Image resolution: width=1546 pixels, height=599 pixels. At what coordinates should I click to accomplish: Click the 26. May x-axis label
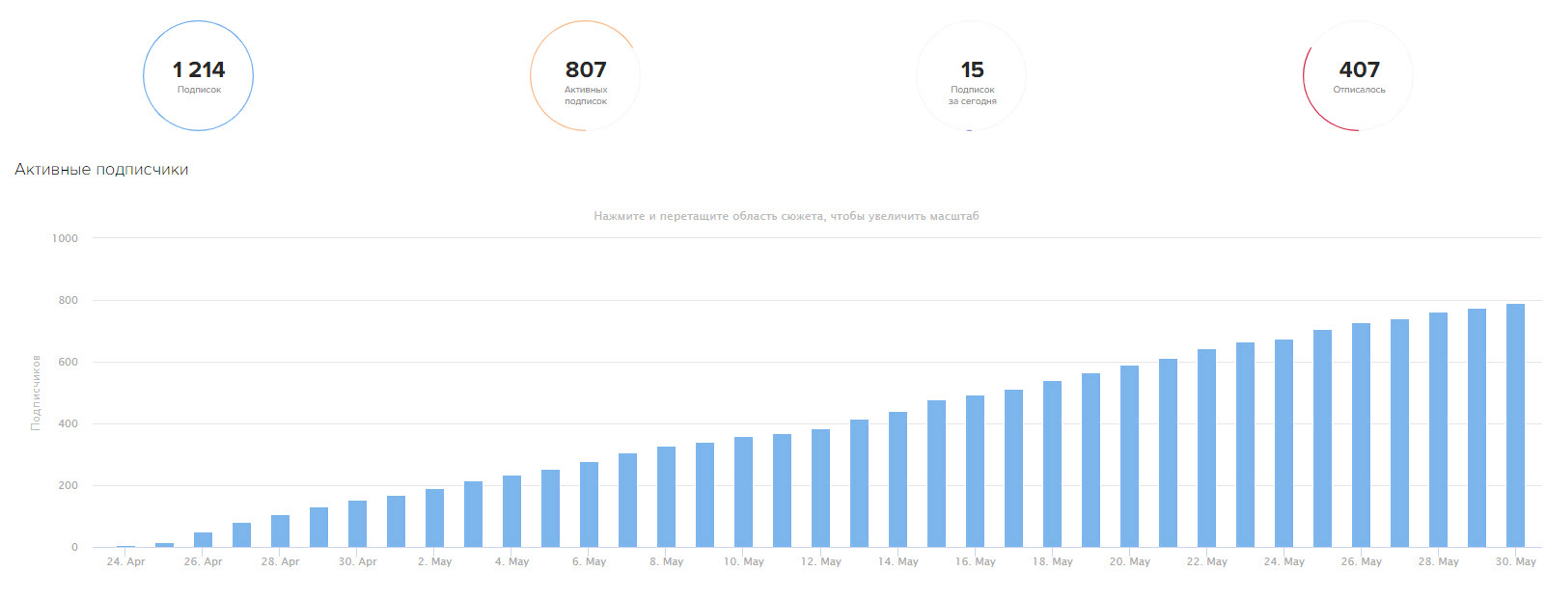[1361, 561]
